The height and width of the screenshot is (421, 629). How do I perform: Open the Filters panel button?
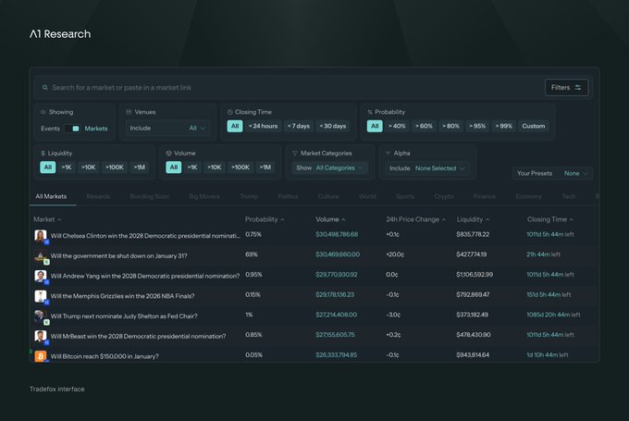(566, 88)
